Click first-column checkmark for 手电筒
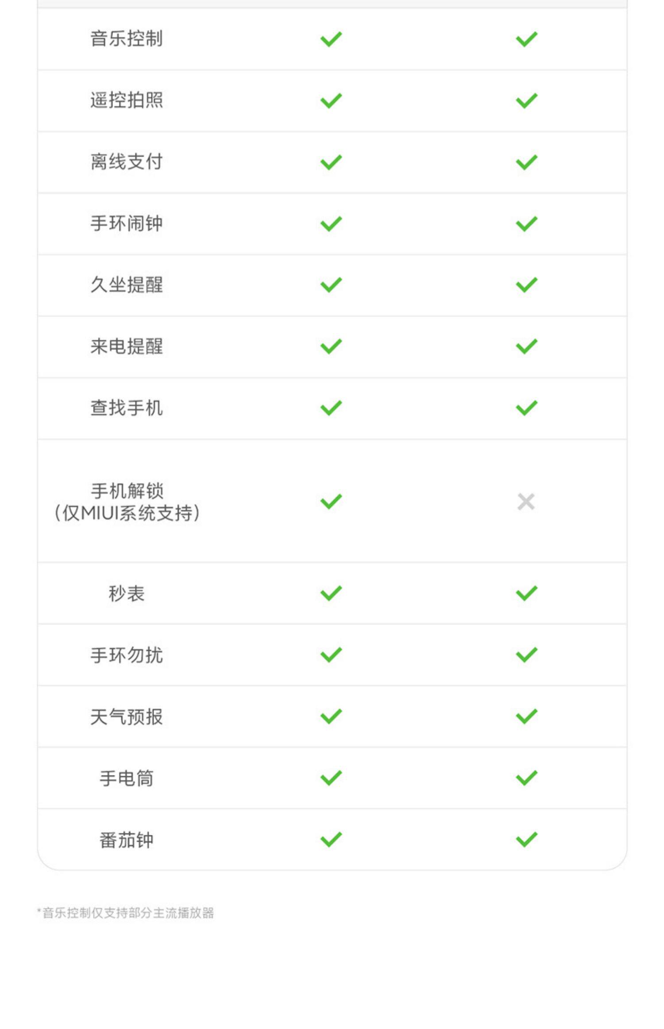Image resolution: width=664 pixels, height=1029 pixels. coord(331,778)
